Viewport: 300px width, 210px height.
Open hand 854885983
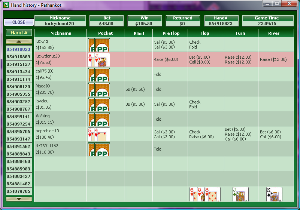pos(18,169)
